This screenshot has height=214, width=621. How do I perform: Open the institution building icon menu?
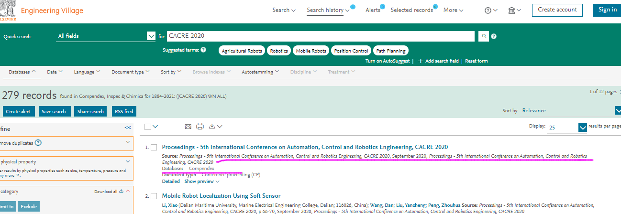coord(514,10)
